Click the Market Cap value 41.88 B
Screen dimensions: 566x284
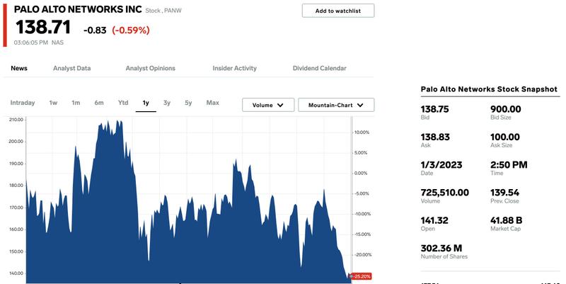[506, 220]
